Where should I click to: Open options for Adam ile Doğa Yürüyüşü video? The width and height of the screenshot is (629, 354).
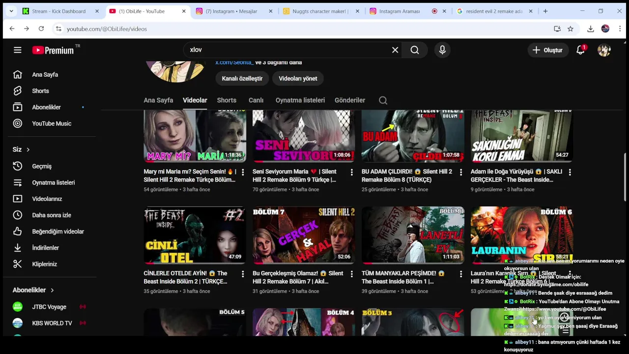[570, 172]
